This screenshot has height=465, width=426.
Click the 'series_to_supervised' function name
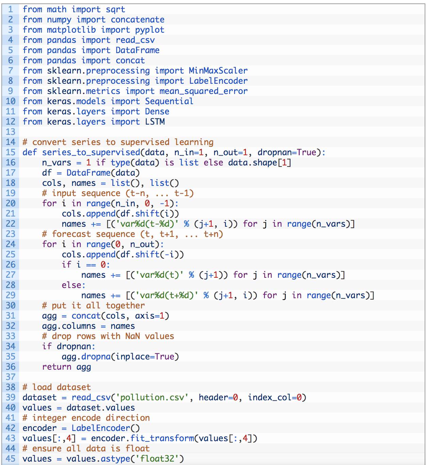[x=91, y=152]
